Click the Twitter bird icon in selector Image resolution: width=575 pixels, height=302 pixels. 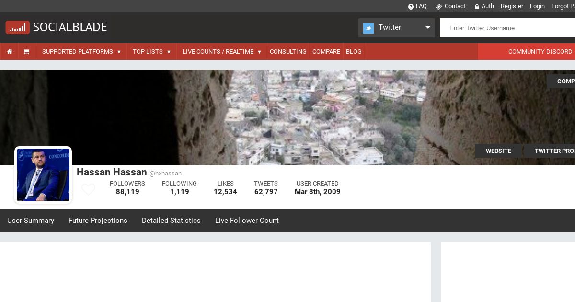pos(368,28)
